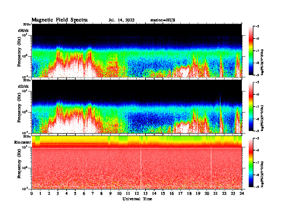Click the Riometer panel color scale bar

point(251,163)
